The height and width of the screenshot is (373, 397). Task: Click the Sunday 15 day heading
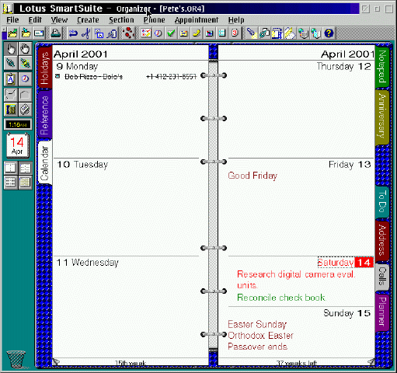point(347,313)
